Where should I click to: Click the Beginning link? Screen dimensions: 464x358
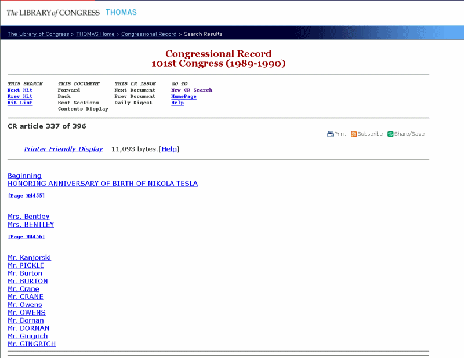click(24, 176)
